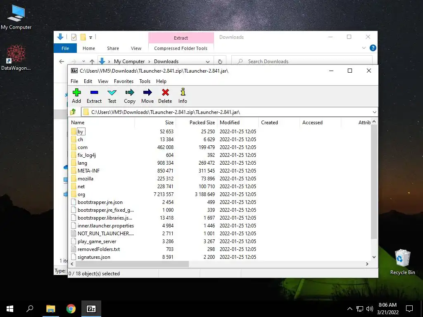Open the Edit menu in 7-Zip
This screenshot has height=317, width=423.
[88, 81]
